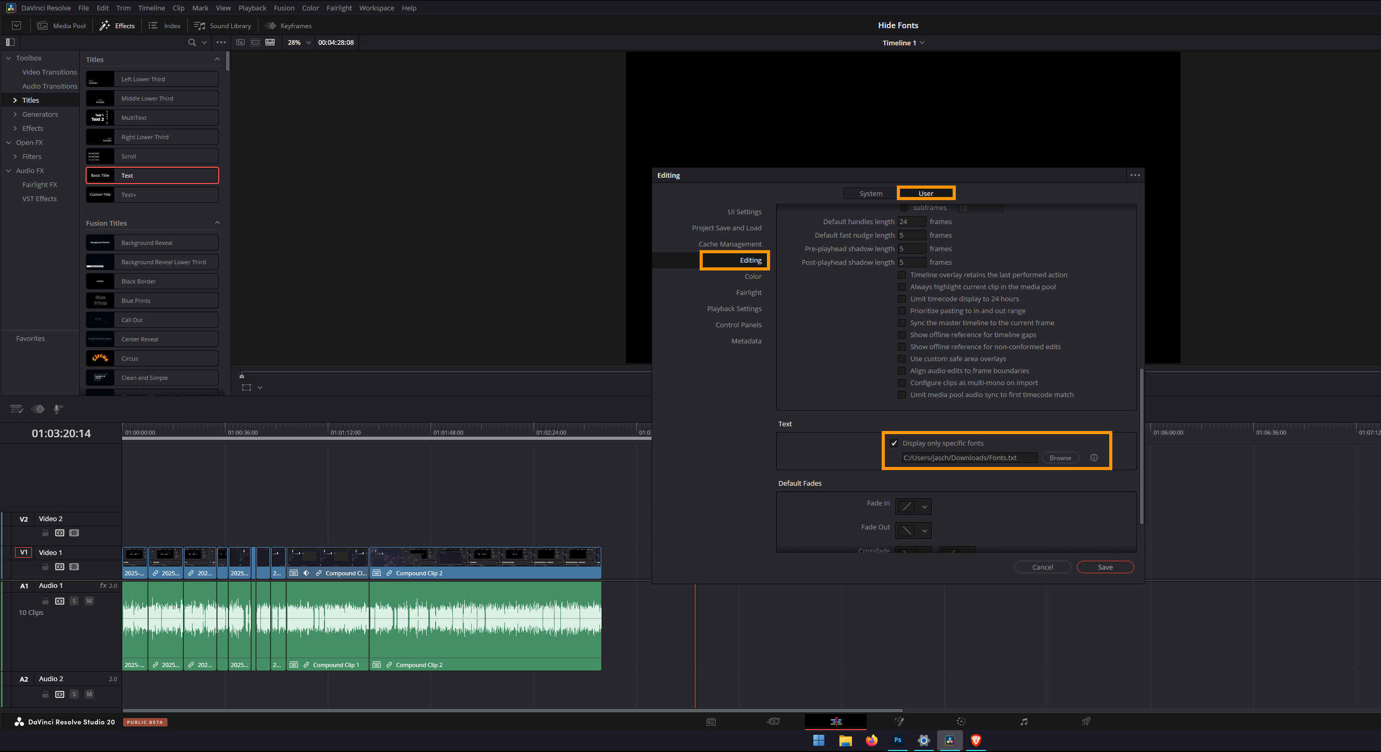
Task: Switch to the Color page icon
Action: click(960, 721)
